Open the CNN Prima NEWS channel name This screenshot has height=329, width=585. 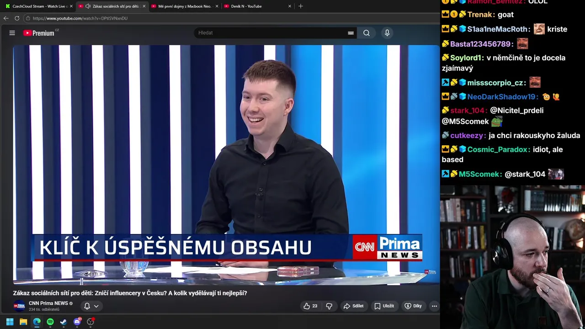point(48,303)
